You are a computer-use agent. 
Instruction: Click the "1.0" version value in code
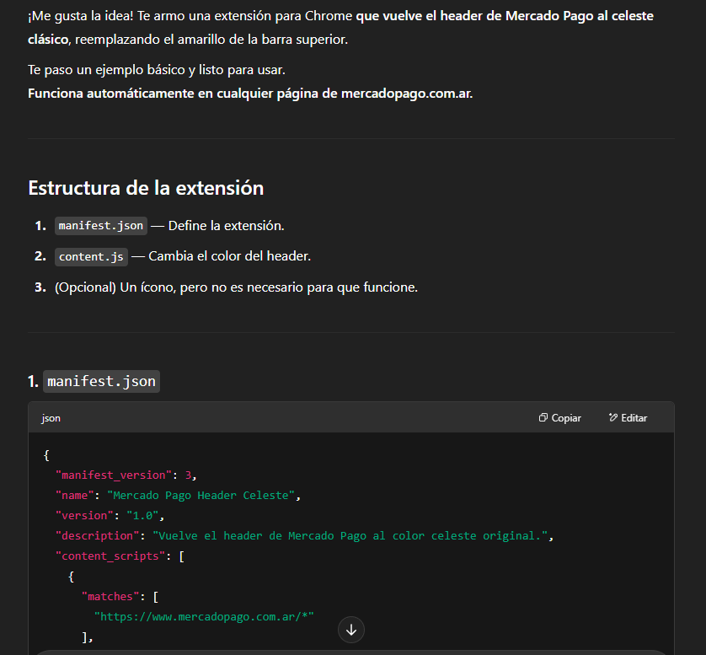tap(142, 516)
